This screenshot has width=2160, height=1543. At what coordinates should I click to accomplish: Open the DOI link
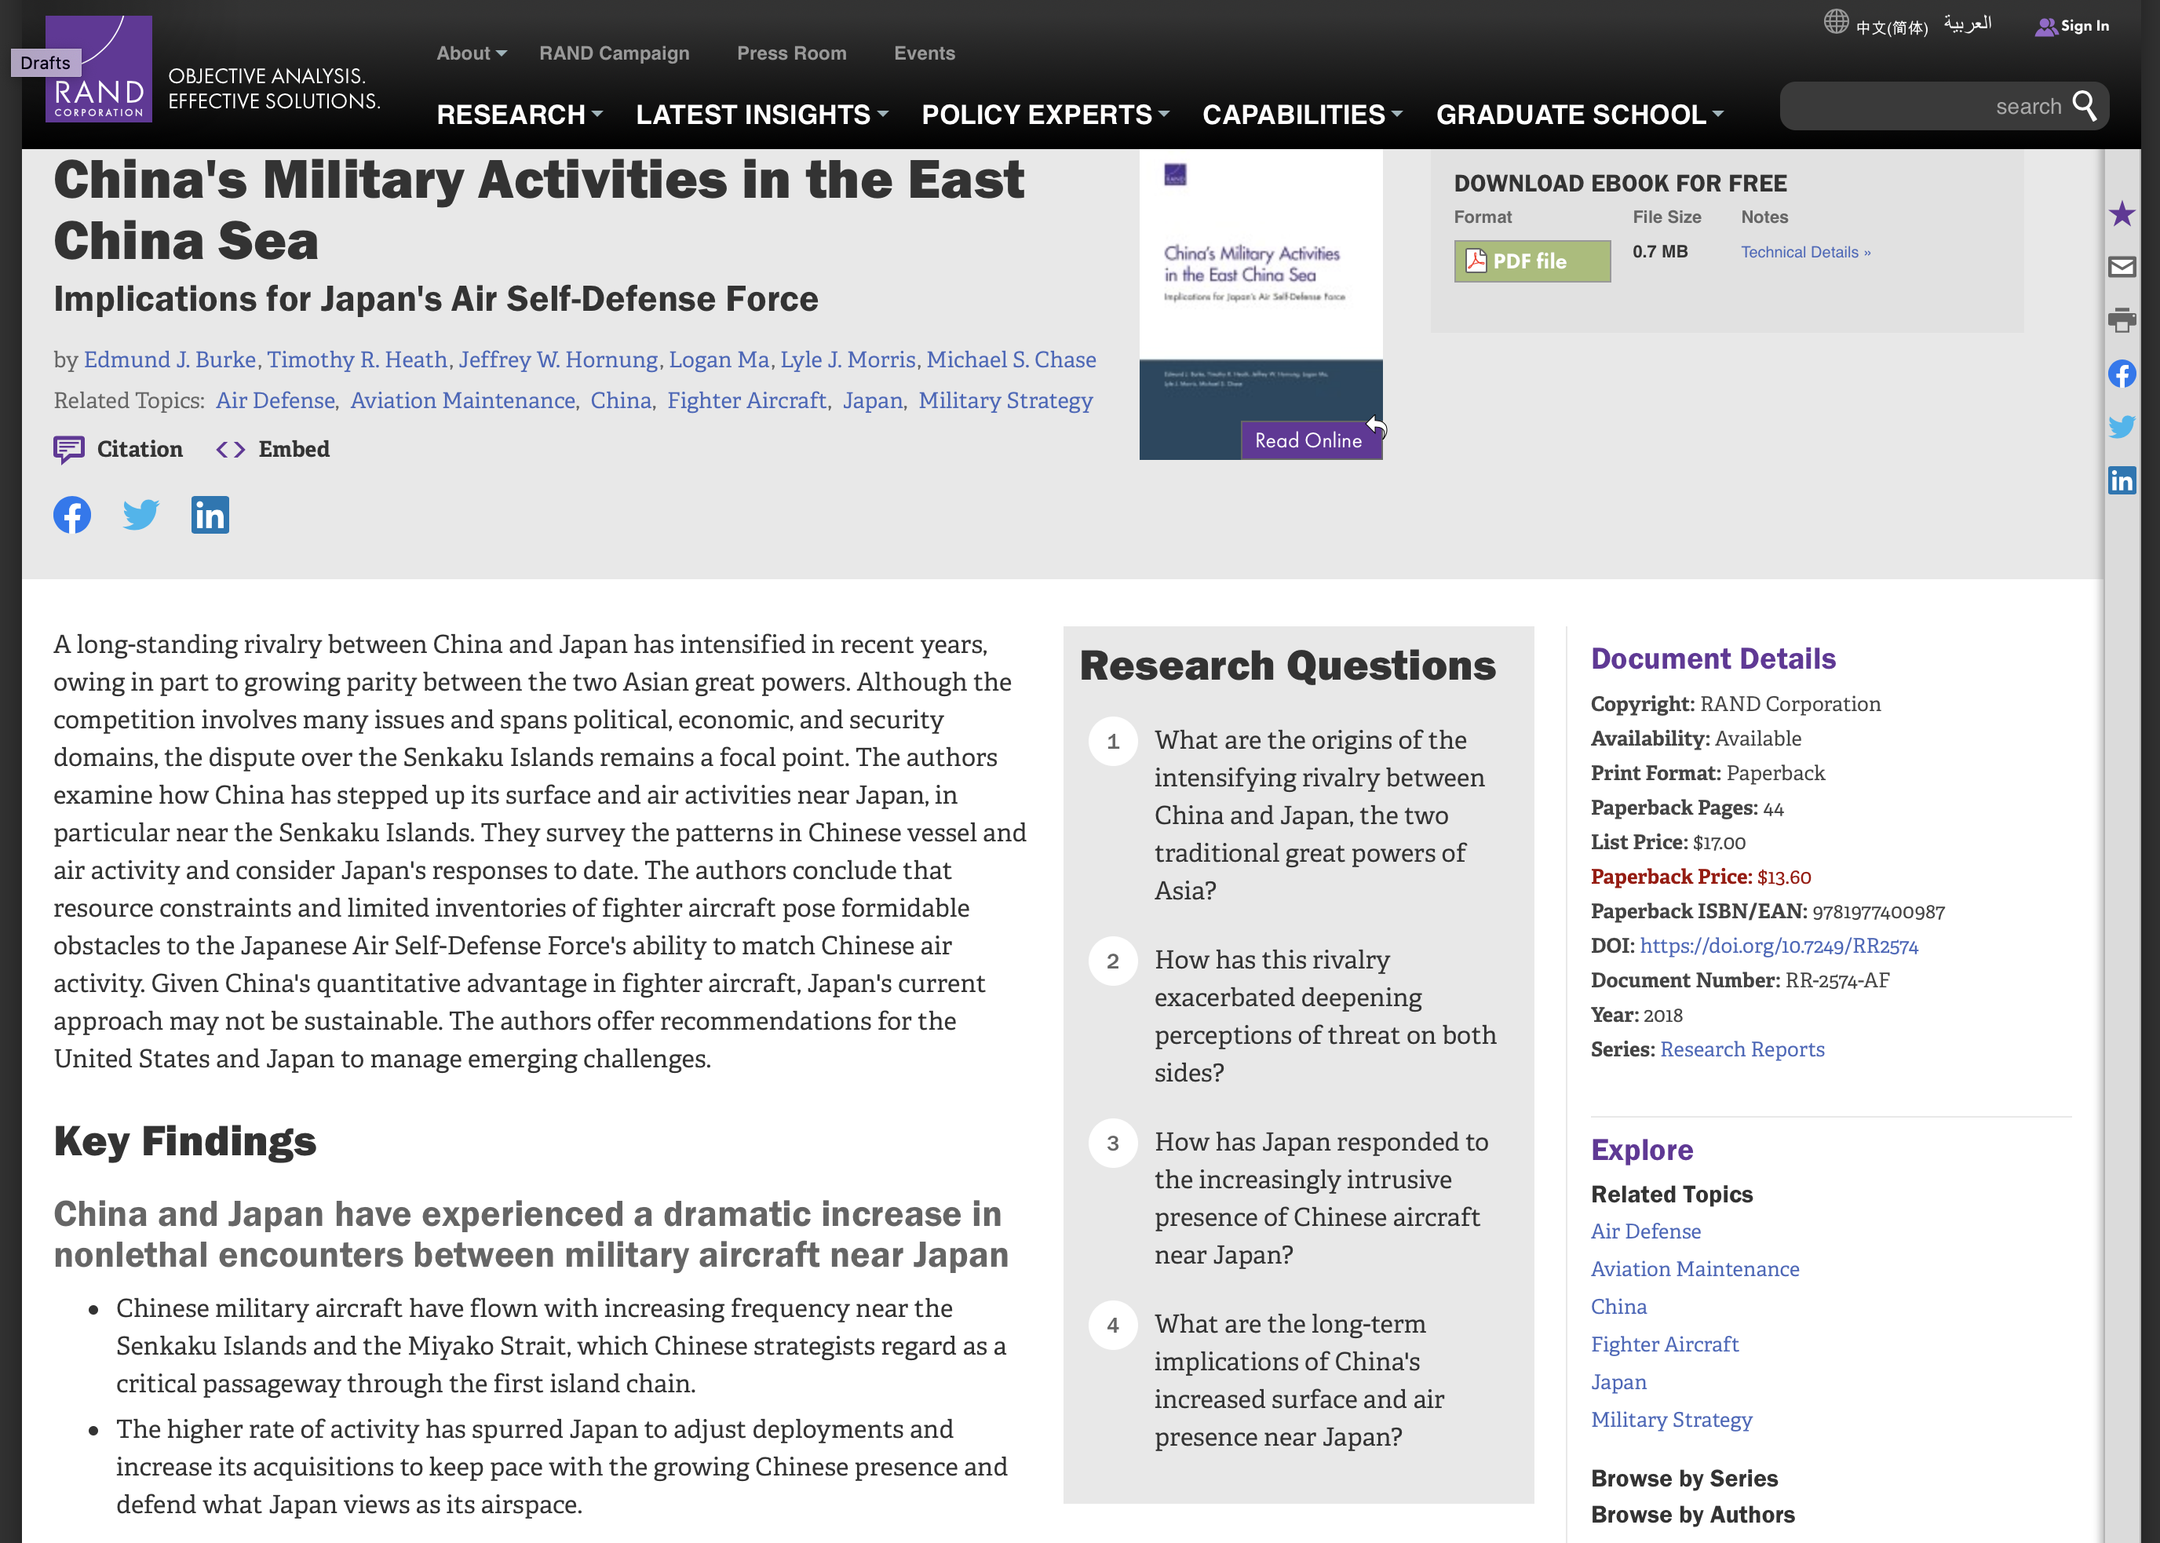point(1779,946)
